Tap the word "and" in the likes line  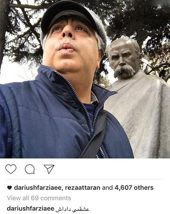pyautogui.click(x=107, y=188)
